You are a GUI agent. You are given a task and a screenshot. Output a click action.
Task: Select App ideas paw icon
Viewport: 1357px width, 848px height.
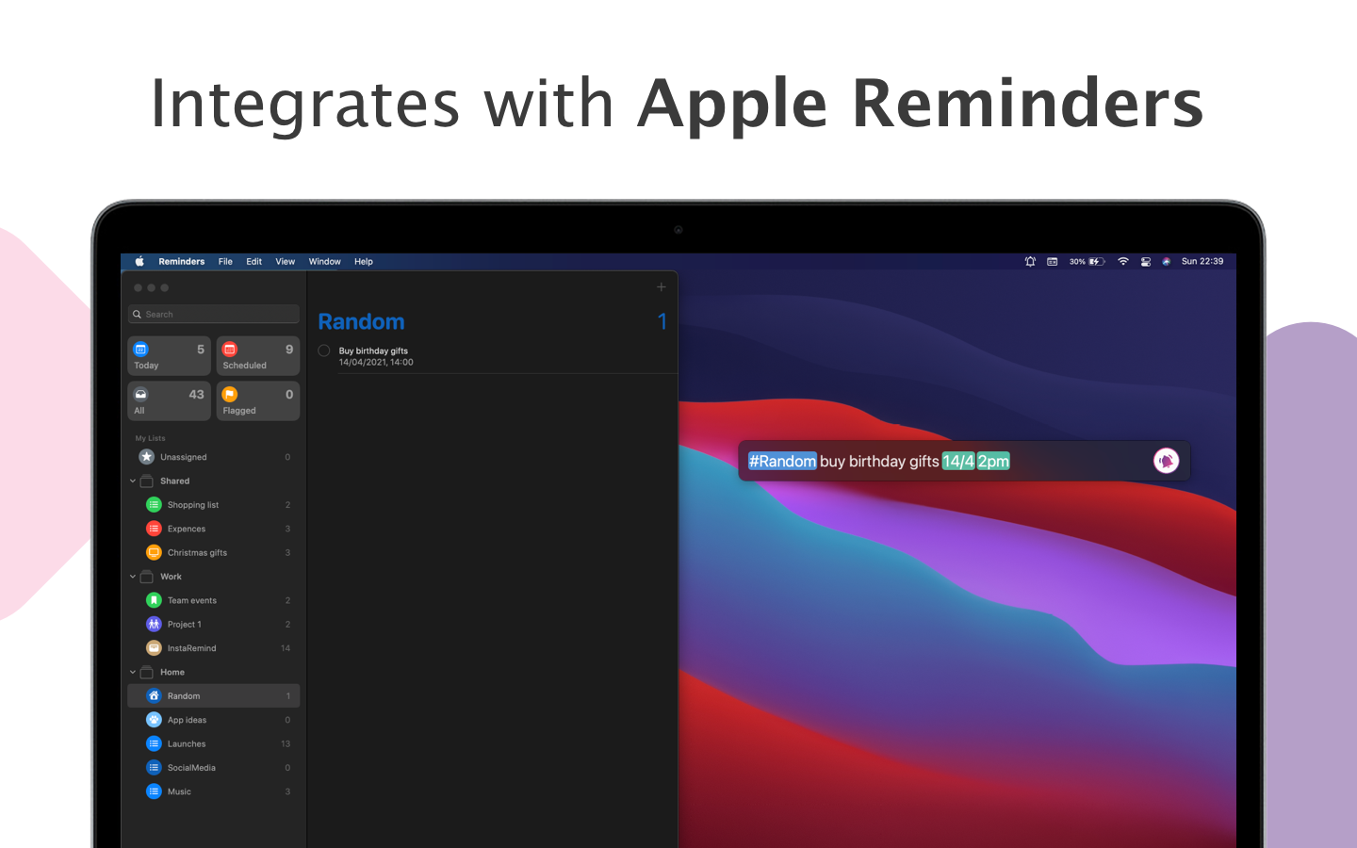click(154, 720)
